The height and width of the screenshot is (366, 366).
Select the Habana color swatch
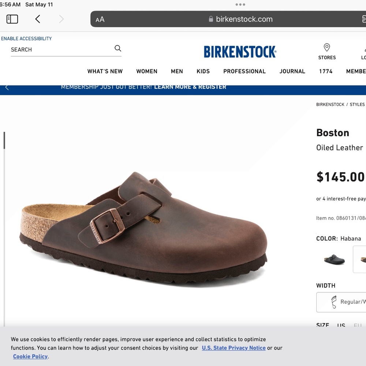(x=360, y=259)
